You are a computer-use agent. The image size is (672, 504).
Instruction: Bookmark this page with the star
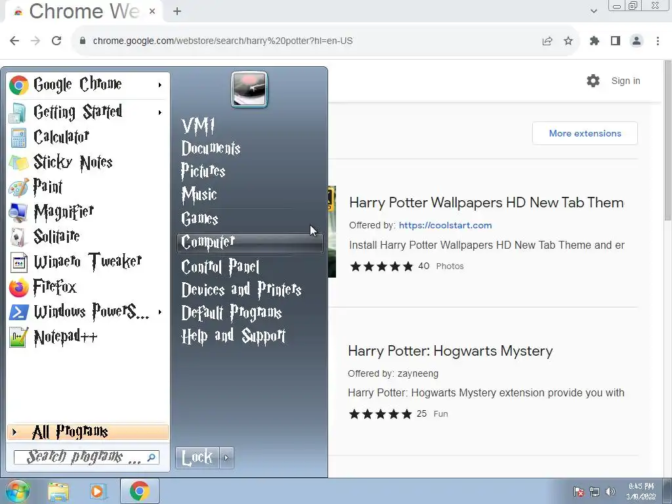pyautogui.click(x=568, y=41)
